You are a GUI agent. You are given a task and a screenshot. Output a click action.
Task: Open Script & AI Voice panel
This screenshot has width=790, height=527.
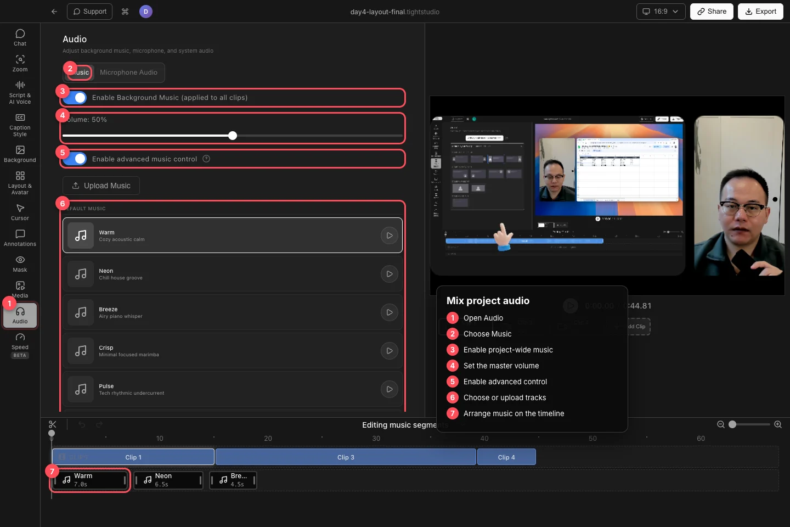tap(20, 92)
